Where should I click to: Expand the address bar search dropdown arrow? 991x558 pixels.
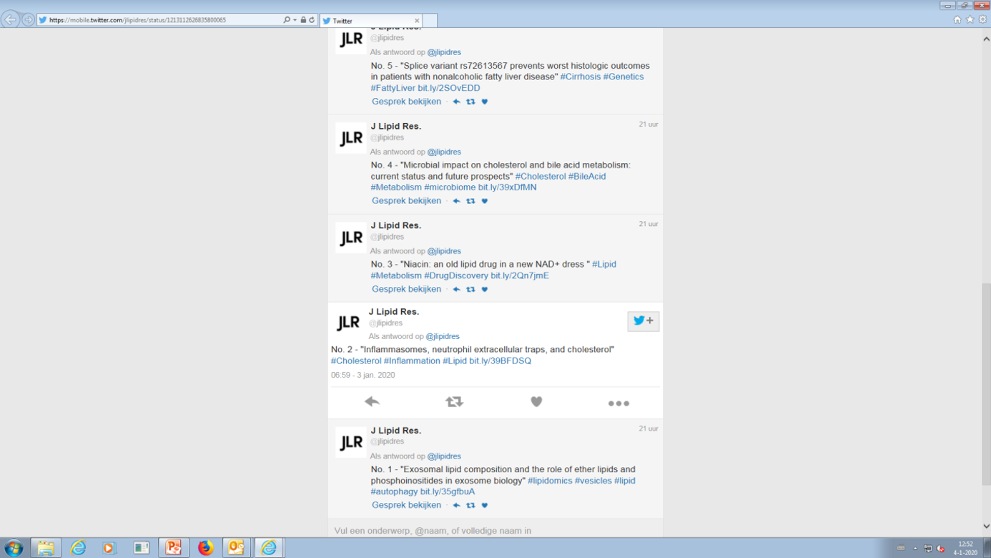[x=295, y=20]
